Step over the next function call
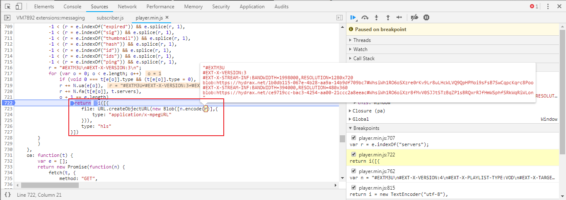This screenshot has height=200, width=566. 365,17
